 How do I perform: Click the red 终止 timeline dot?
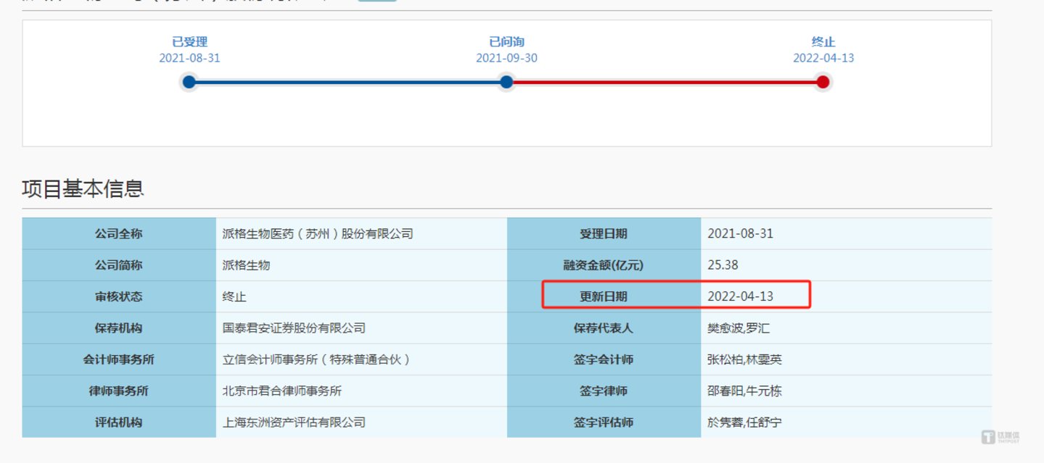(x=823, y=82)
